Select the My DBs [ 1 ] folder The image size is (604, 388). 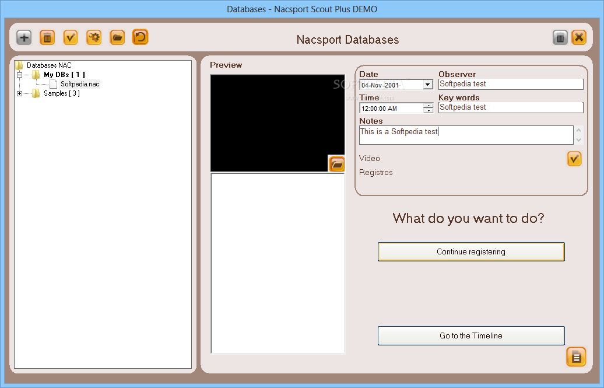click(x=64, y=75)
